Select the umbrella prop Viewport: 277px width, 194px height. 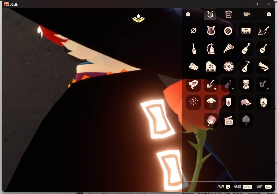tap(211, 102)
